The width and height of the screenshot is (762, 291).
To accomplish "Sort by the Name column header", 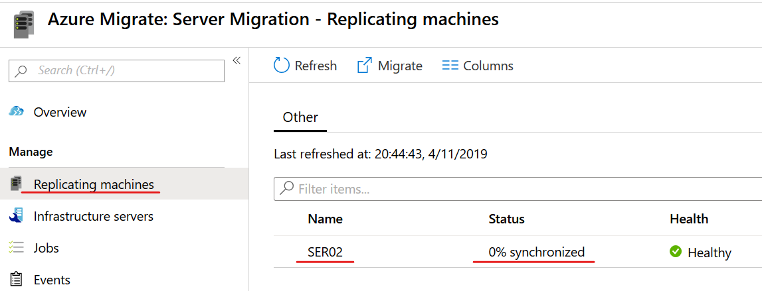I will click(x=325, y=219).
